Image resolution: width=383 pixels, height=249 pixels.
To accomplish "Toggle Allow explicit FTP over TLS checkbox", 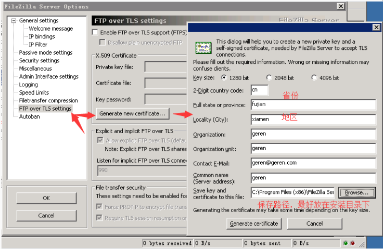I will point(100,140).
